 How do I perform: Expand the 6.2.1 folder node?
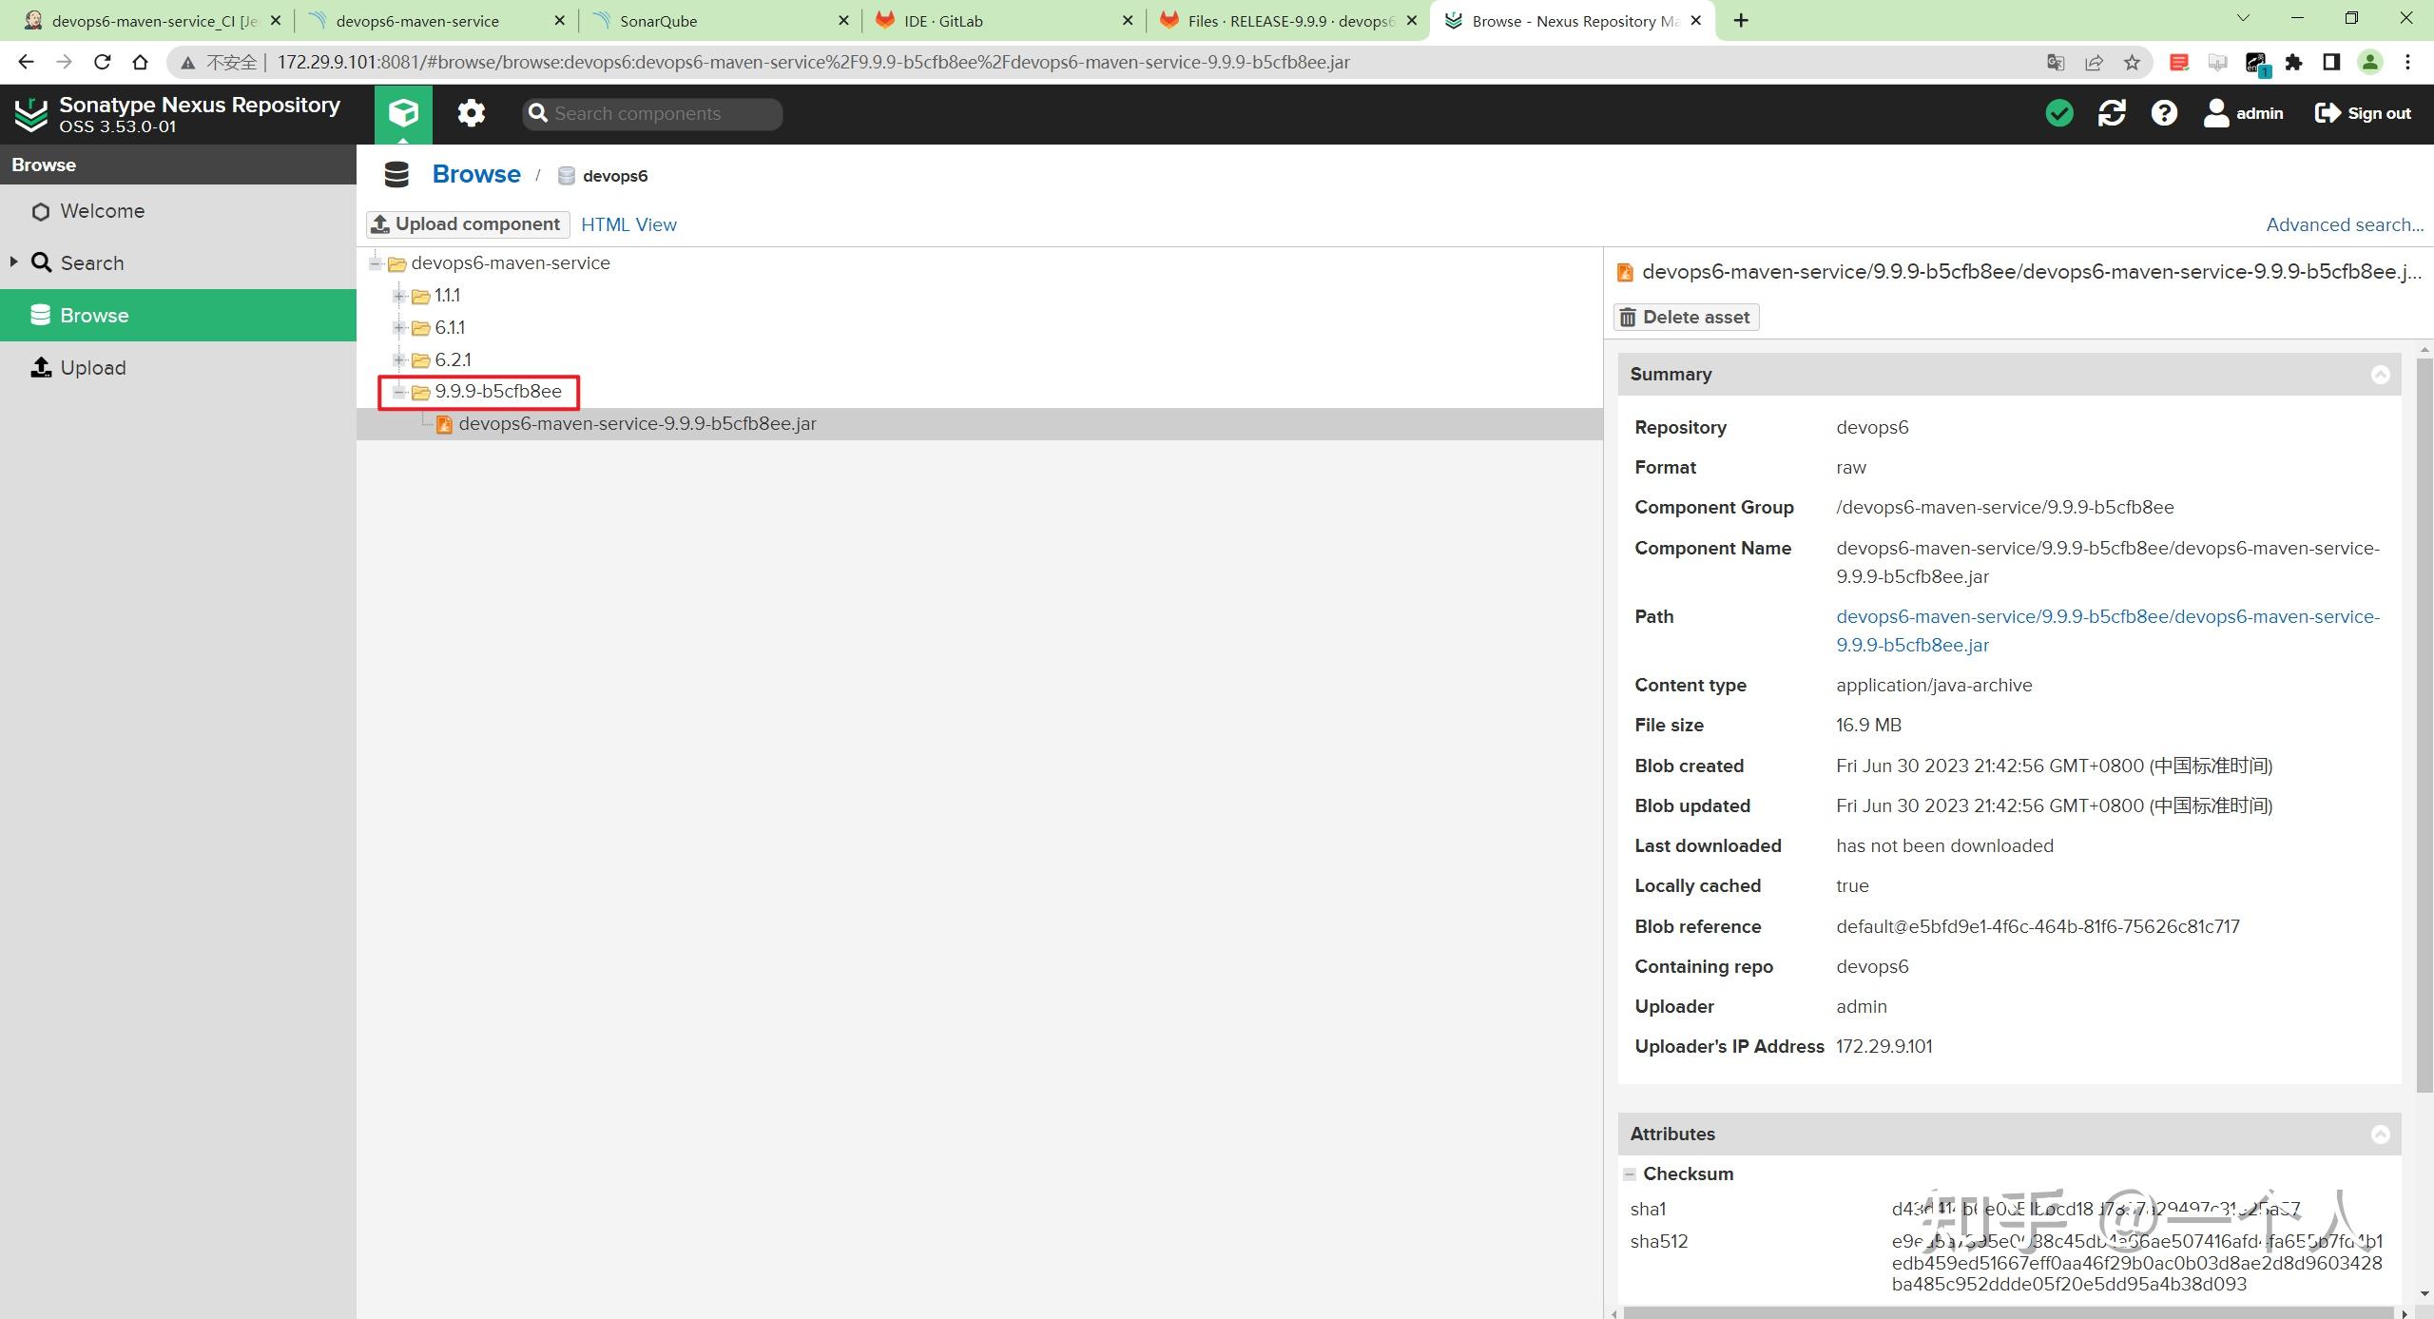399,360
